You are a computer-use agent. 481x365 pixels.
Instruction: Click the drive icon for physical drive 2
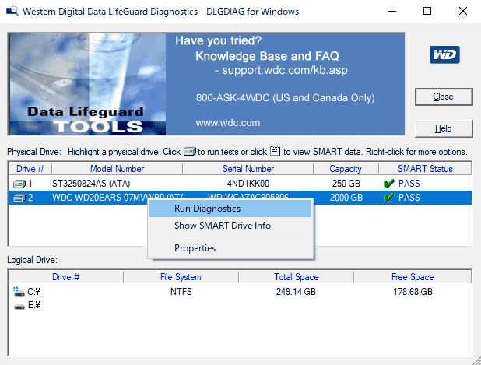[19, 198]
